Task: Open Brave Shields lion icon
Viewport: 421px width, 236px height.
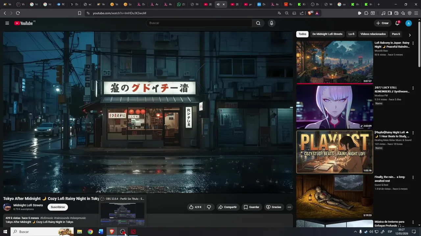Action: (310, 13)
